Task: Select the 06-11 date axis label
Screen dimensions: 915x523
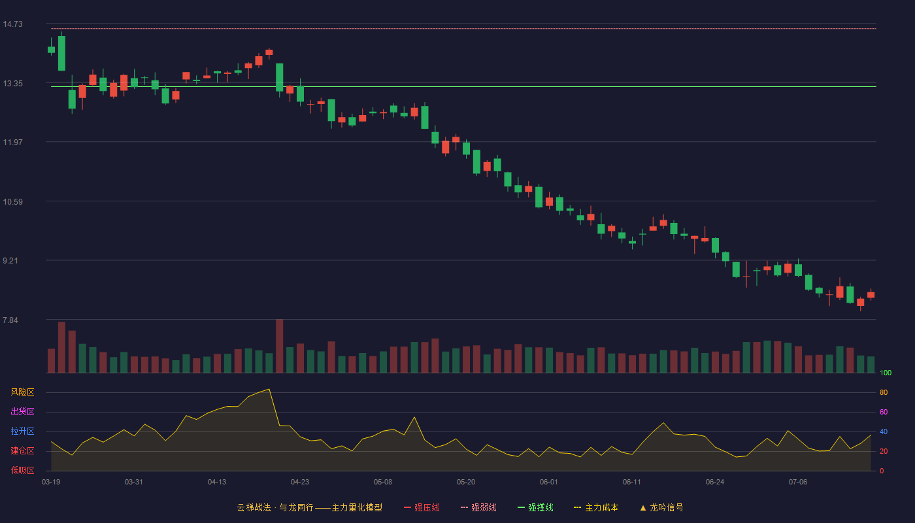Action: coord(632,482)
